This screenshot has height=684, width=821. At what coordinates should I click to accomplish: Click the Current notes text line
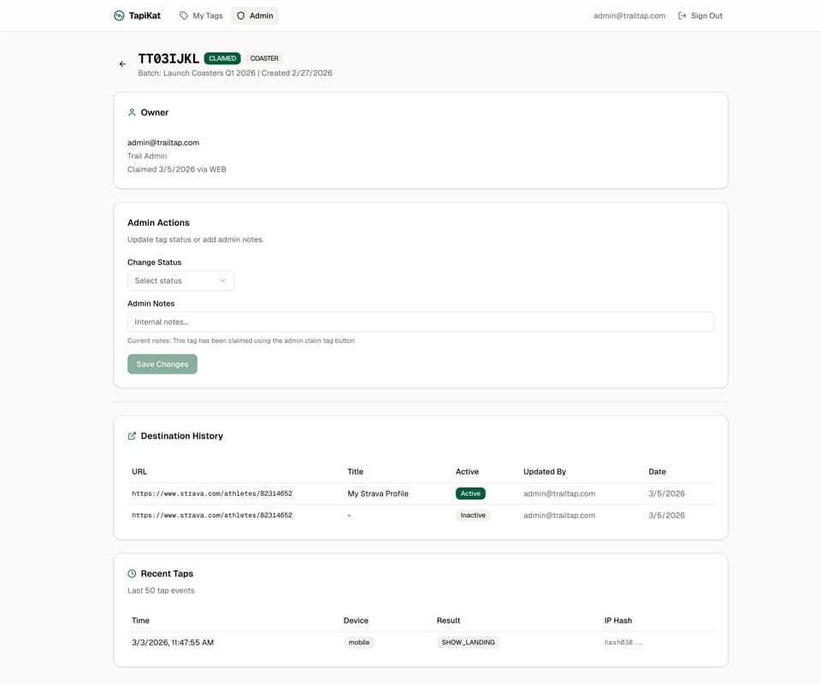[x=241, y=340]
